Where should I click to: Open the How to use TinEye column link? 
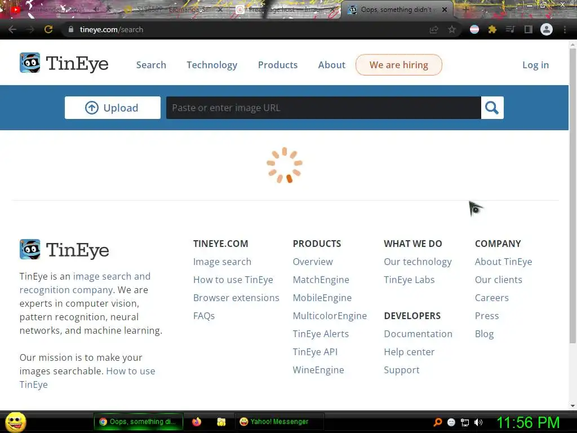[233, 280]
